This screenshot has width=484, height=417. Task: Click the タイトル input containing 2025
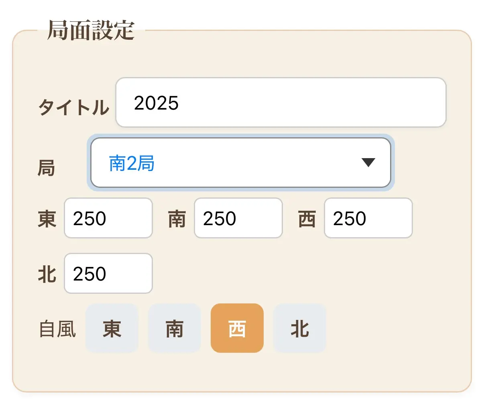tap(281, 102)
